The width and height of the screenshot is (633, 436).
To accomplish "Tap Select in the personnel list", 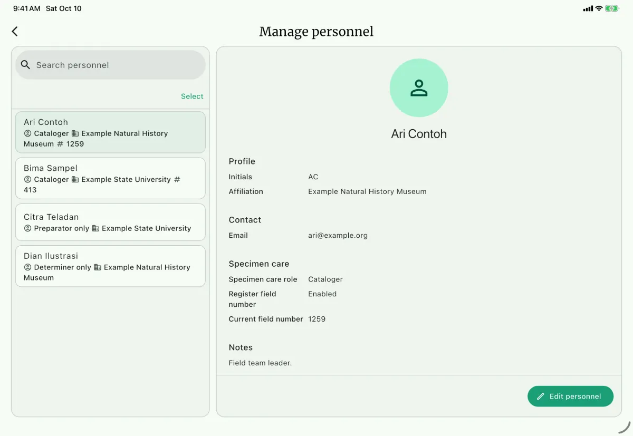I will 192,96.
